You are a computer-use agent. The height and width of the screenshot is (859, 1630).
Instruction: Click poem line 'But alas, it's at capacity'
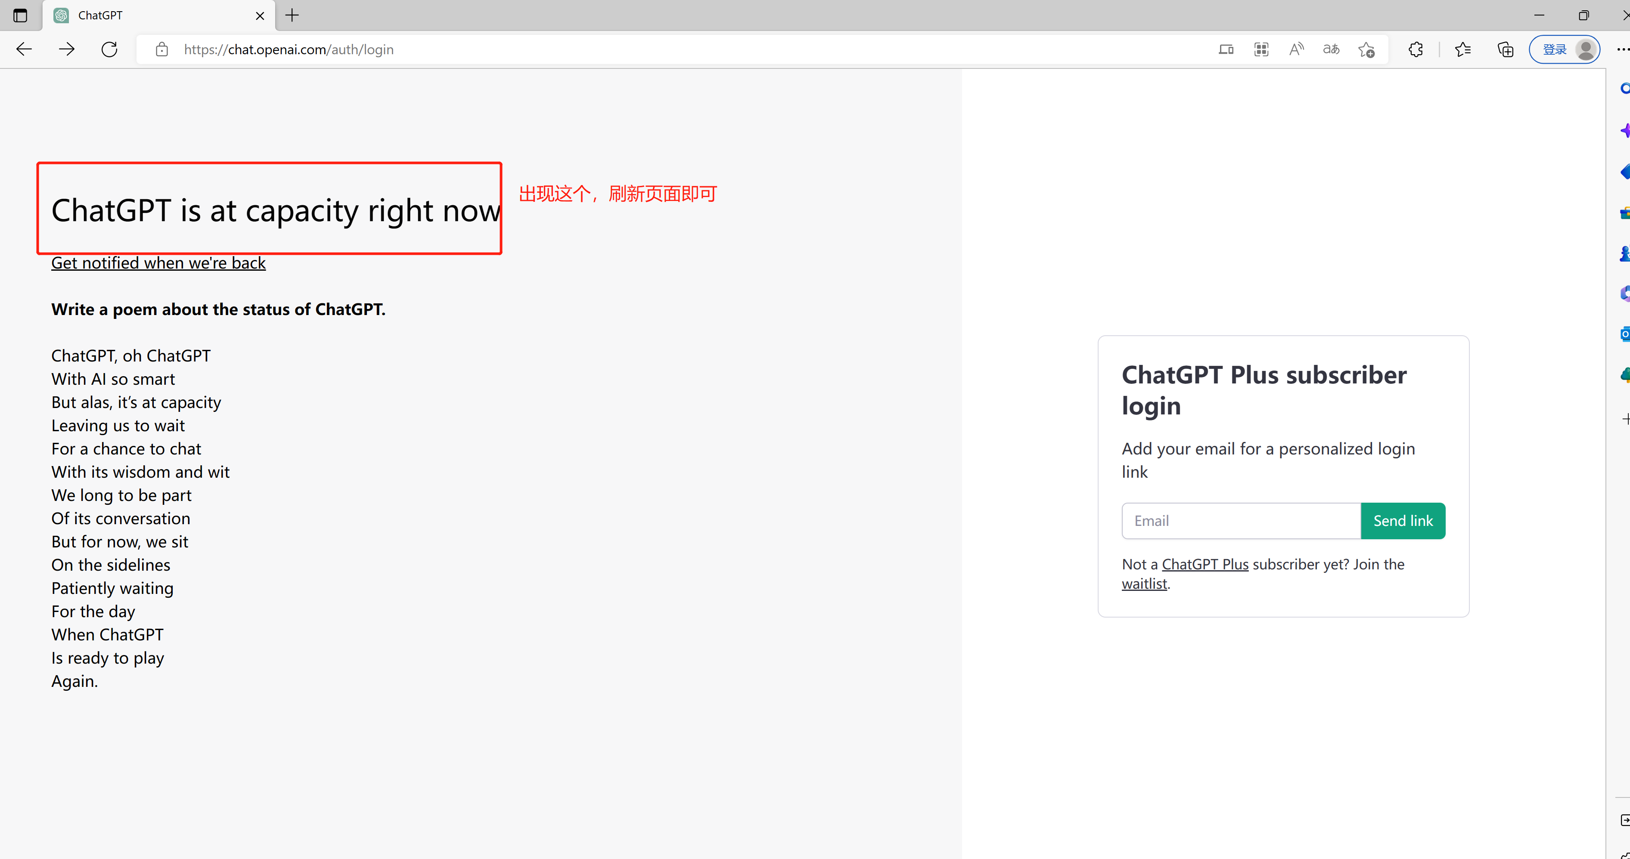[136, 402]
